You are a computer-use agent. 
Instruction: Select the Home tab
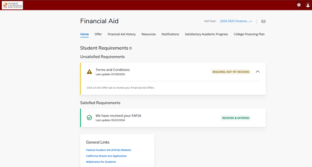(84, 34)
